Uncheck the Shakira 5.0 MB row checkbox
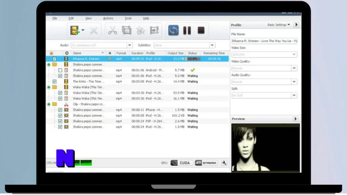347x195 pixels. pos(60,76)
